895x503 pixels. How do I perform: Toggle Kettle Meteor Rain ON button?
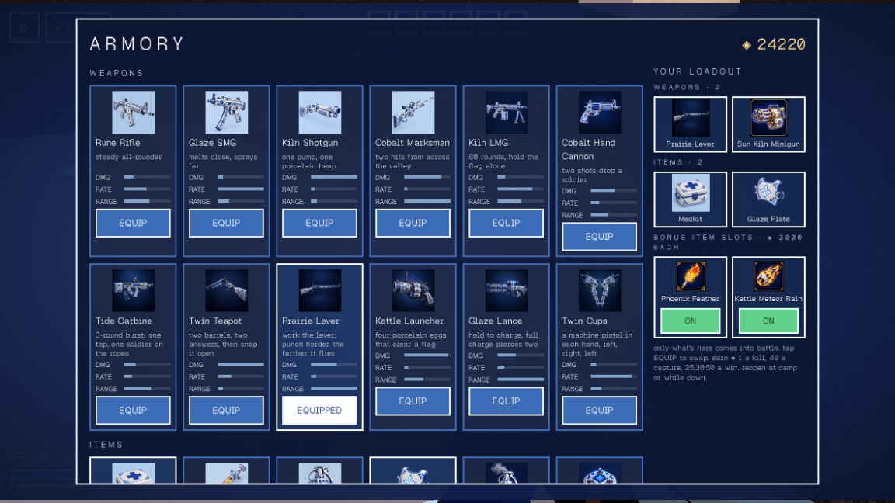(x=768, y=321)
